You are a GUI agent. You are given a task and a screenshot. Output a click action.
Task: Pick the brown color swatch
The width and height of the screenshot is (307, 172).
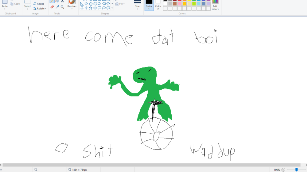(x=175, y=4)
